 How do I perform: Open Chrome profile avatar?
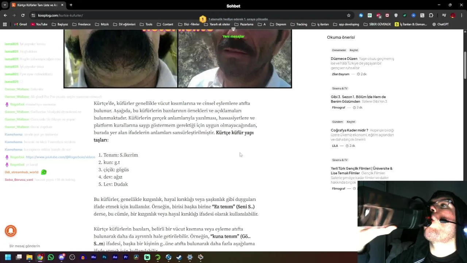(x=453, y=15)
